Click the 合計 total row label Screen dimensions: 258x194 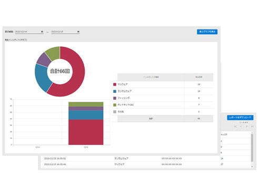tap(151, 119)
